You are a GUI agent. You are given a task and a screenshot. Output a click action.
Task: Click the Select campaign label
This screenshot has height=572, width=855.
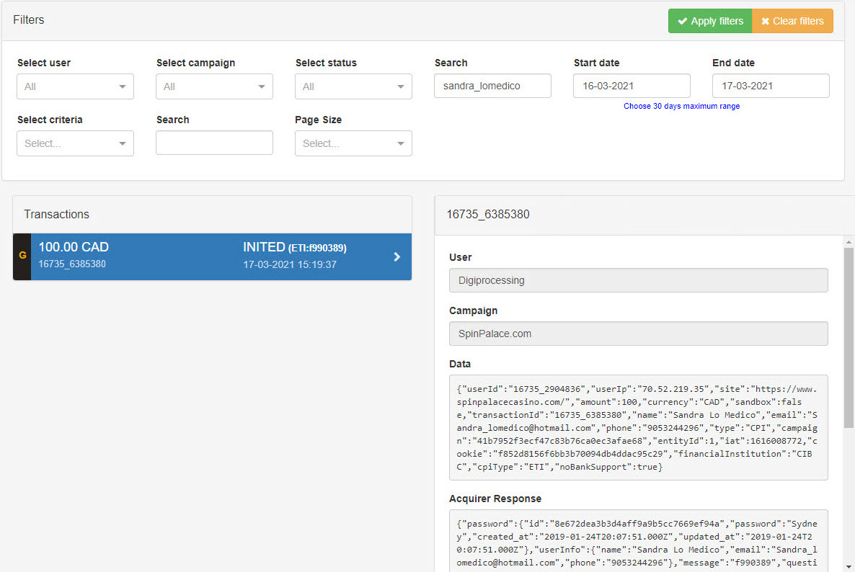point(196,63)
